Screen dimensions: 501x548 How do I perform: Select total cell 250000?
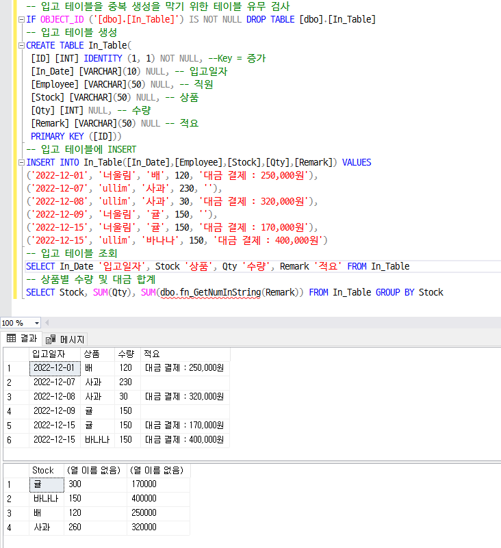[159, 513]
